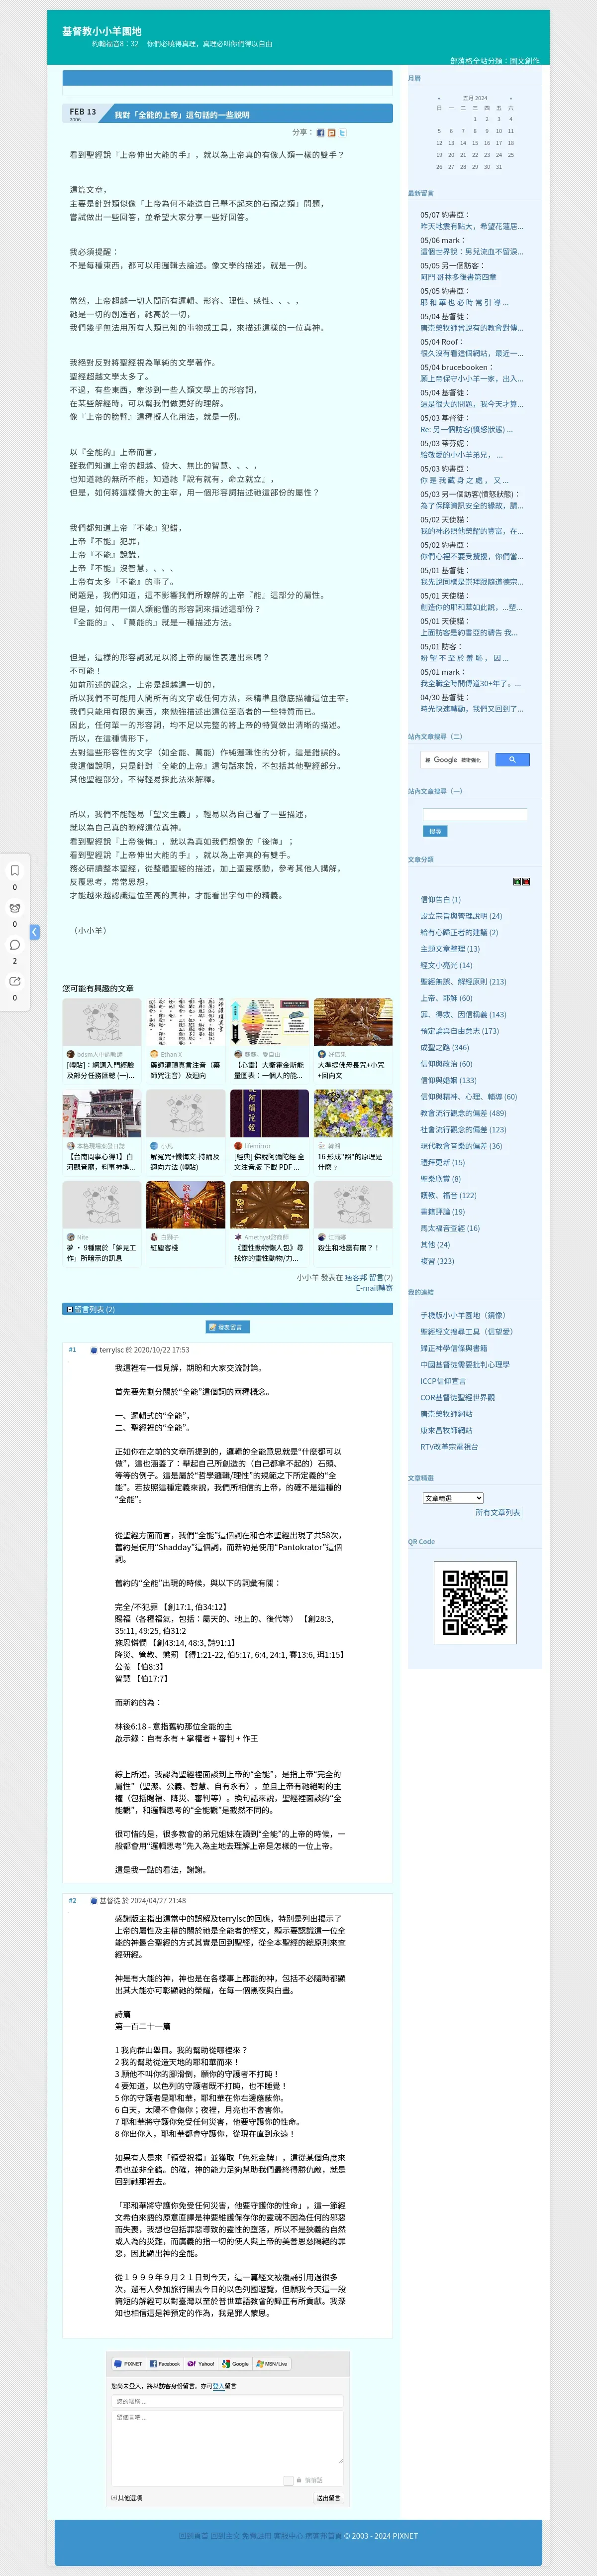The image size is (597, 2576).
Task: Open category 馬太福音查經 (16)
Action: (x=450, y=1228)
